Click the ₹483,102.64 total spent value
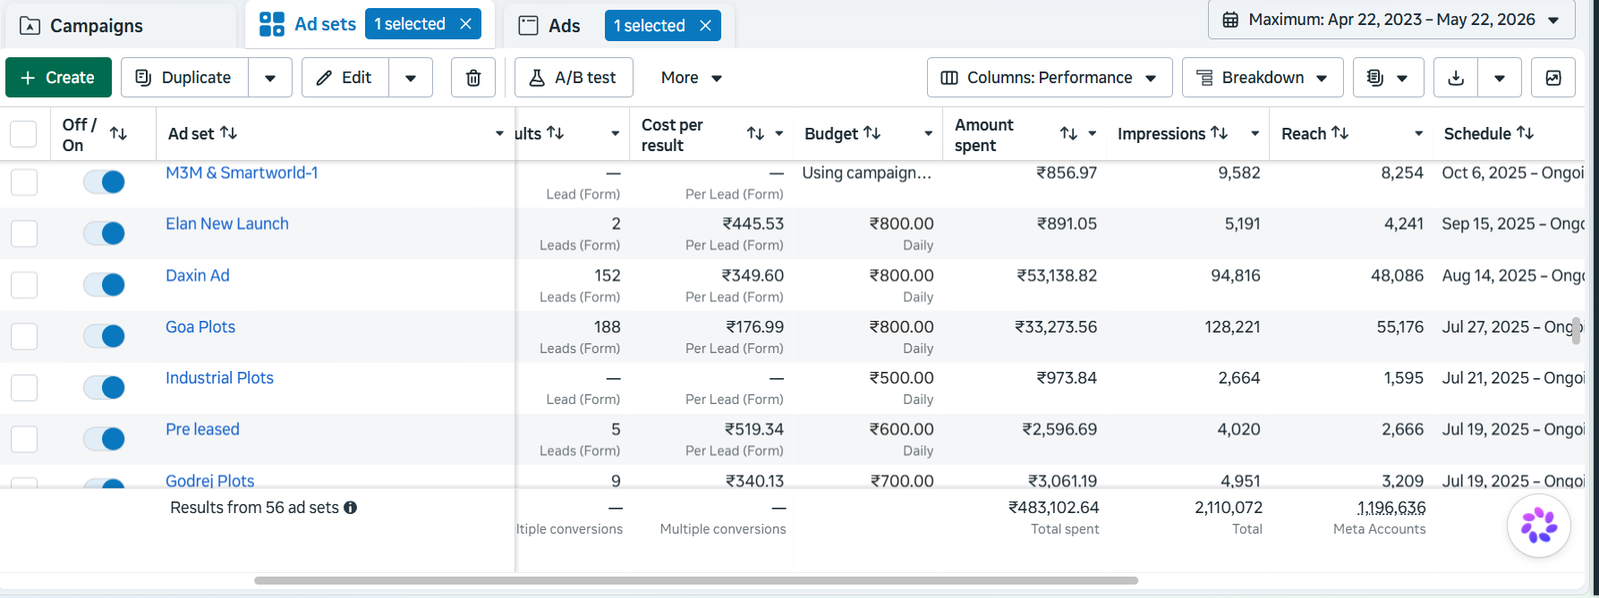1599x598 pixels. click(1054, 508)
